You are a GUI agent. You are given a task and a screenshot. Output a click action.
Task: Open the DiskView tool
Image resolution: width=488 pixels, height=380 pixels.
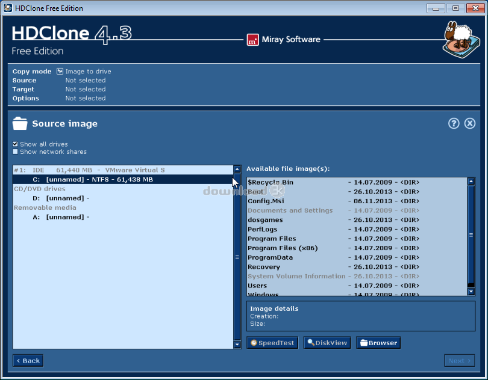(x=327, y=343)
